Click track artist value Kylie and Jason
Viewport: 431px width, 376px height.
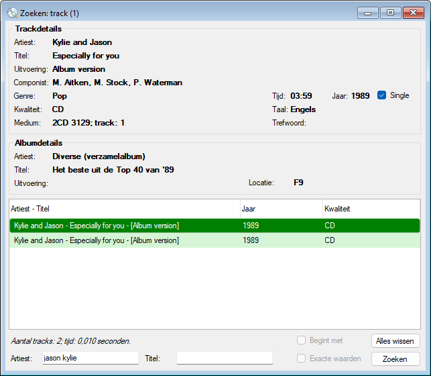(x=82, y=42)
